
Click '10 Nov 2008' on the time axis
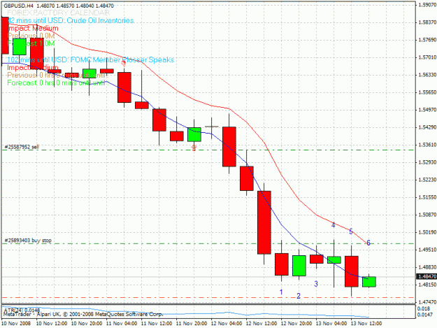16,324
